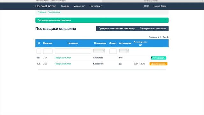This screenshot has height=115, width=204.
Task: Open Главная in the breadcrumb
Action: 41,12
